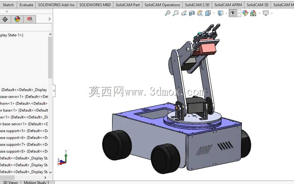
Task: Open the Hide/Show Items dropdown arrow
Action: pyautogui.click(x=239, y=13)
